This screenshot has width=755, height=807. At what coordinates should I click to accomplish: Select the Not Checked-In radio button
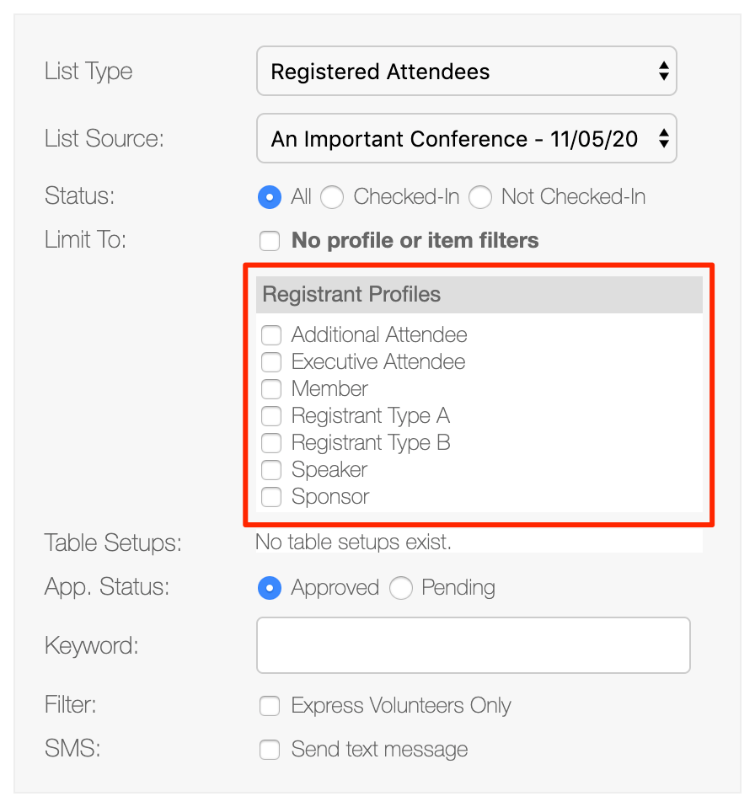coord(480,197)
